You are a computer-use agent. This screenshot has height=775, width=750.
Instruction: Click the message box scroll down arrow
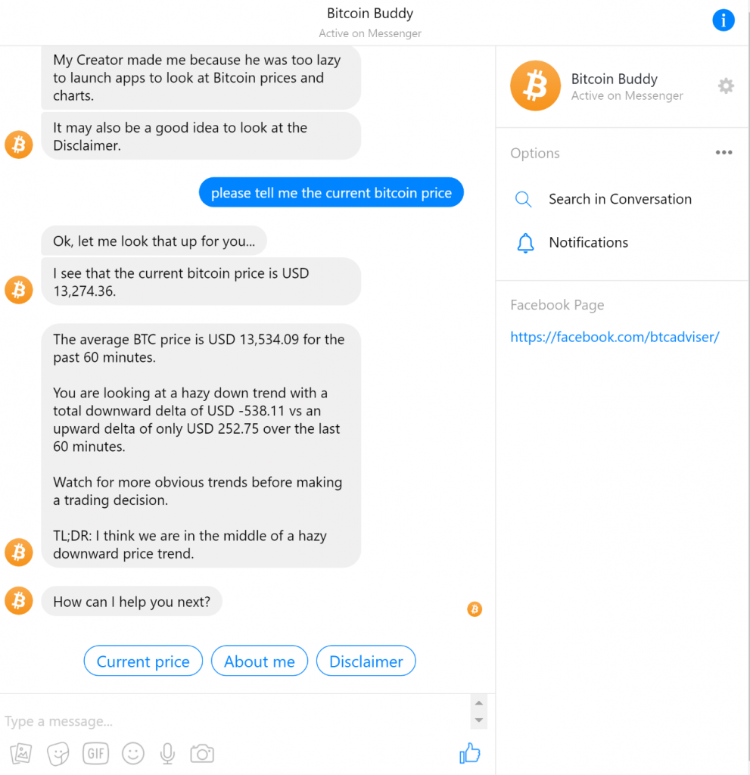pos(478,721)
